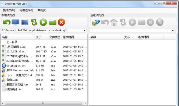Expand the local path dropdown arrow
The width and height of the screenshot is (179, 106).
[84, 30]
